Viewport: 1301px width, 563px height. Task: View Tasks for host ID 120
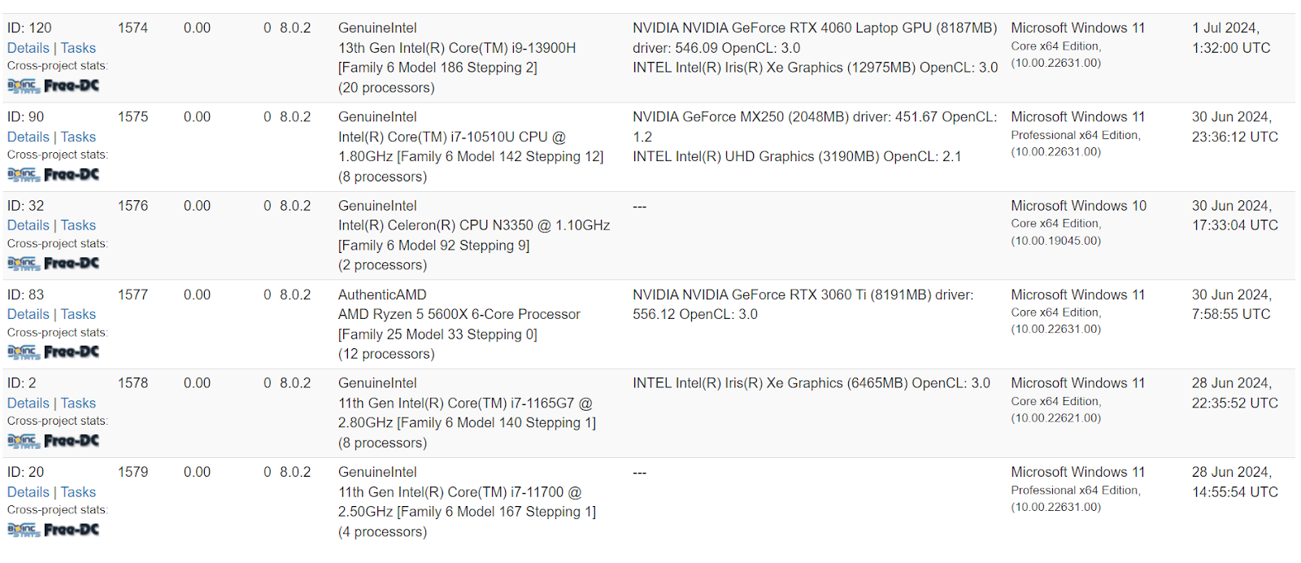coord(78,48)
